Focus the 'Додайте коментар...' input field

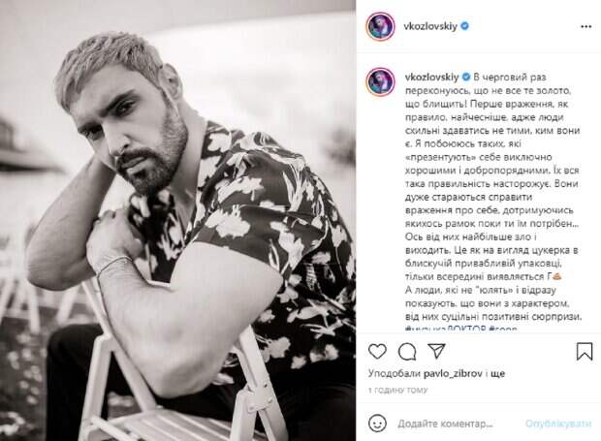[x=445, y=424]
